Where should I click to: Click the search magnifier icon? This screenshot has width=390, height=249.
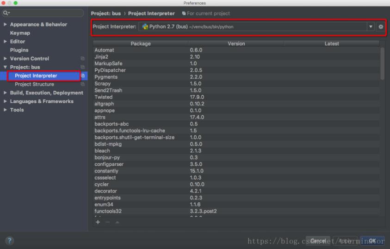click(6, 13)
